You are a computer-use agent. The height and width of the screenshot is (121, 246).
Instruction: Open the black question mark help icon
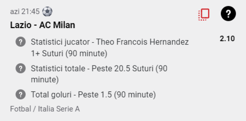(228, 14)
